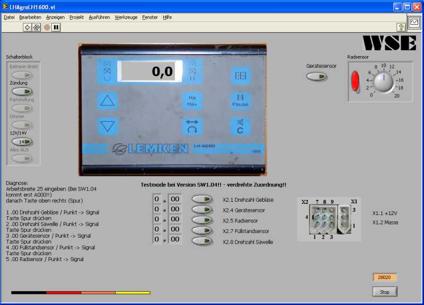Toggle the X2.8 Drehzahl Säwelle switch
The height and width of the screenshot is (305, 424).
(x=202, y=241)
